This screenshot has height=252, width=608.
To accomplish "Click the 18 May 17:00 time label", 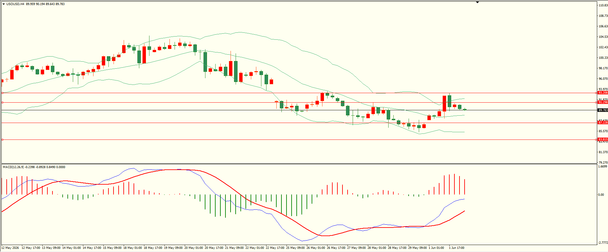I will point(153,248).
